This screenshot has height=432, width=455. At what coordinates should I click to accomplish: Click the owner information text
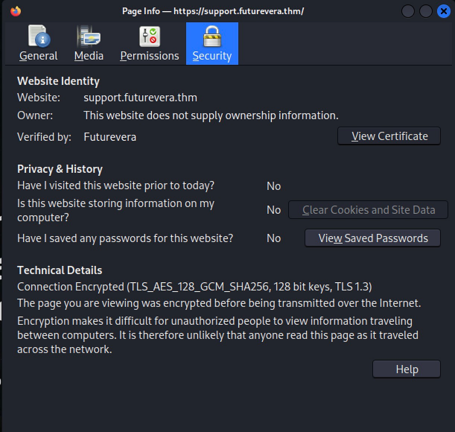(211, 116)
